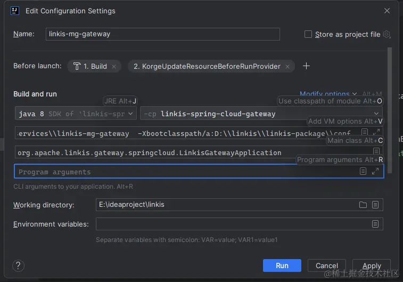Browse folder for Working directory
This screenshot has height=282, width=403.
pyautogui.click(x=363, y=205)
